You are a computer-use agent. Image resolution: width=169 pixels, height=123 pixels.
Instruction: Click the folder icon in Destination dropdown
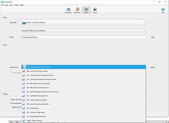click(x=24, y=23)
